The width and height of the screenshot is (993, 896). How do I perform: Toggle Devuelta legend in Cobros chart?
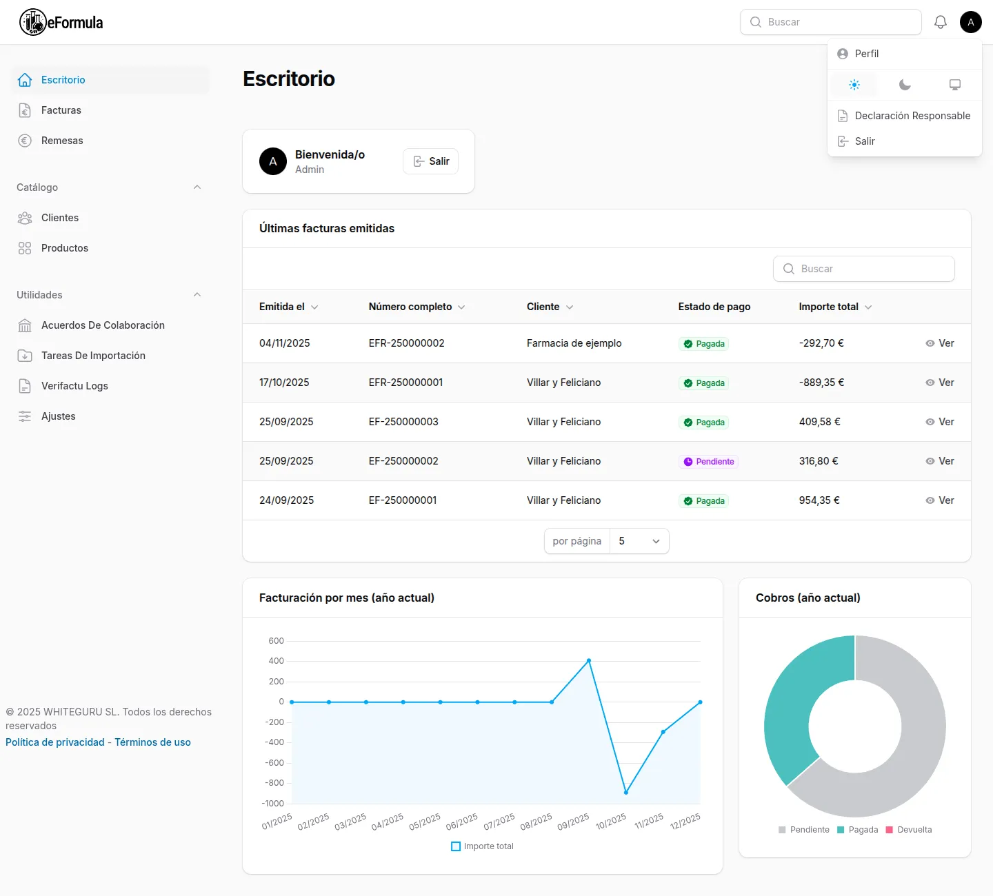pos(909,830)
